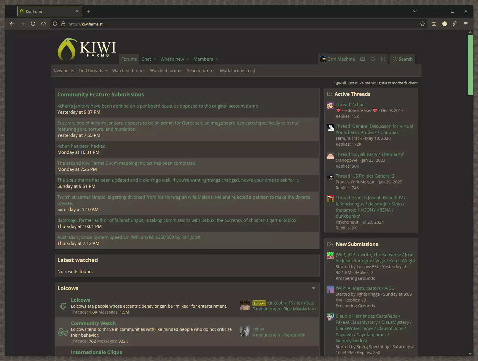The height and width of the screenshot is (361, 478).
Task: Expand the What's new dropdown arrow
Action: pyautogui.click(x=188, y=59)
